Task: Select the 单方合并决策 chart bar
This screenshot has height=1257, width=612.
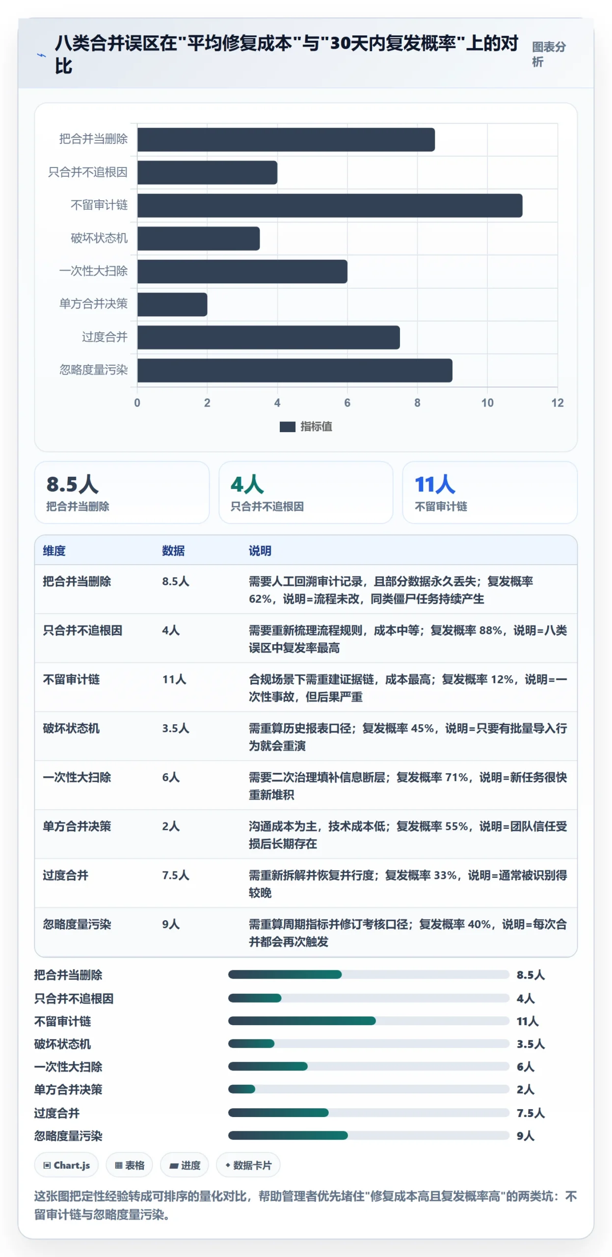Action: [172, 304]
